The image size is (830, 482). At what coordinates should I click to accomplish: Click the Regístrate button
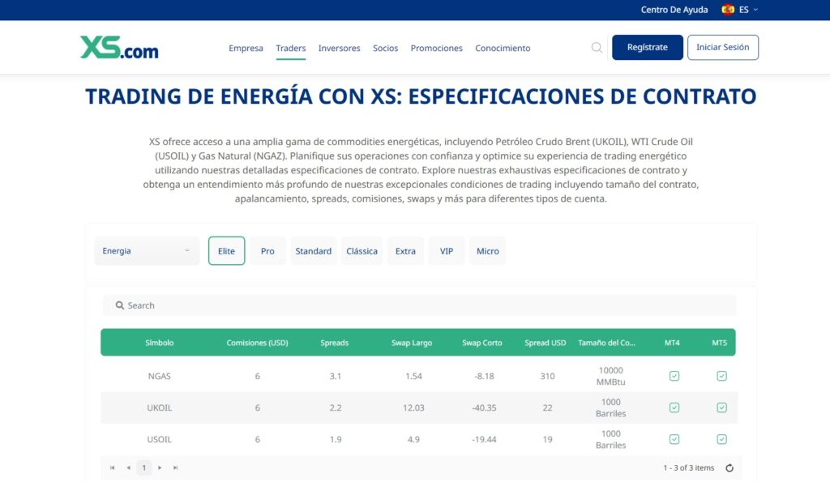(x=648, y=47)
